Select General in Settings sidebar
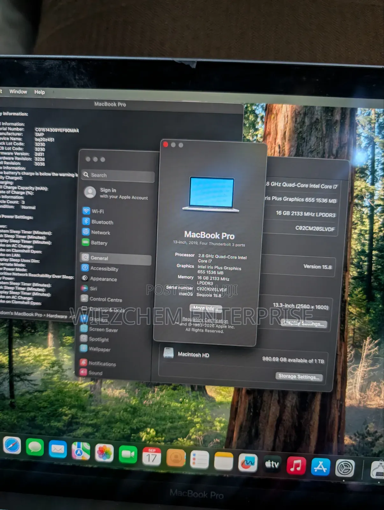The image size is (384, 510). 116,258
